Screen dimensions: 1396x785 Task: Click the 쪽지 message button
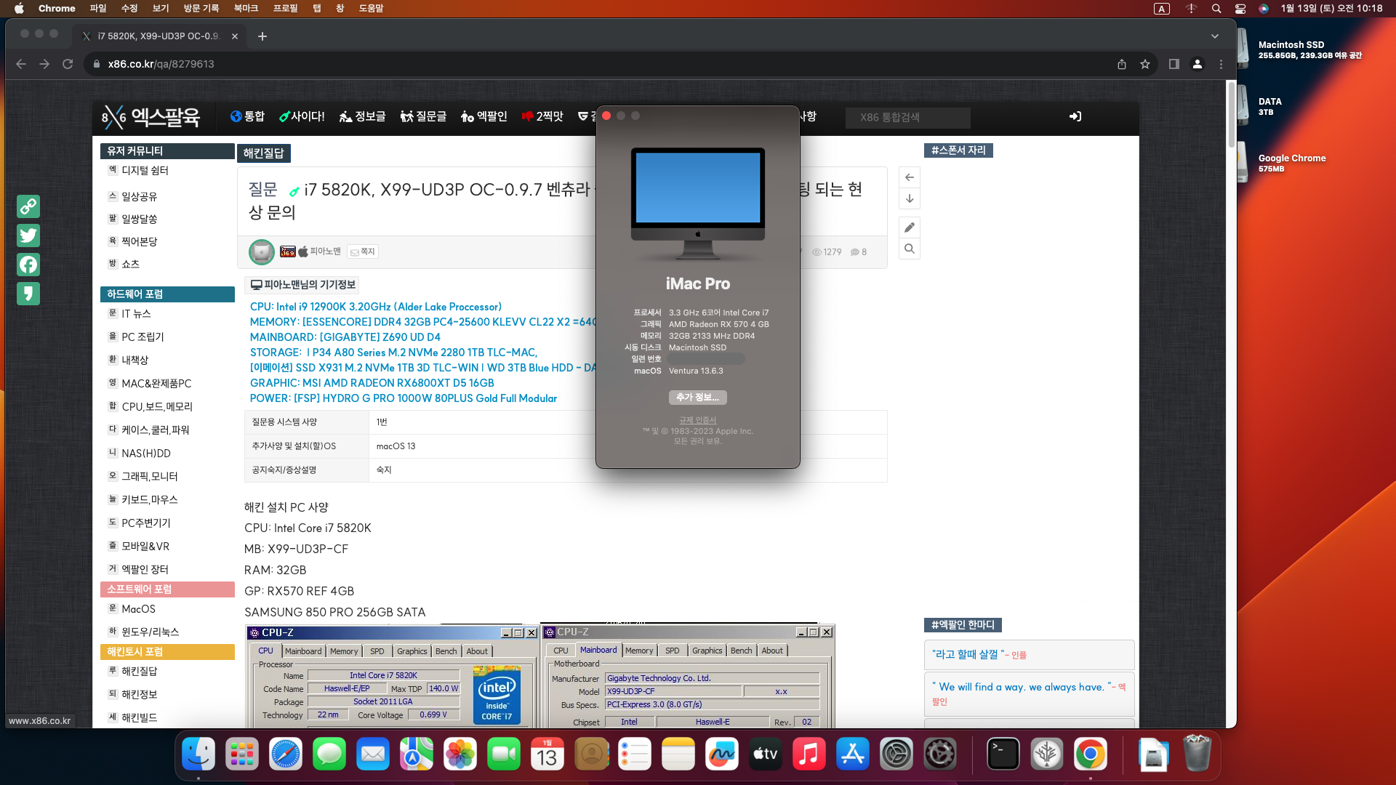pos(363,251)
